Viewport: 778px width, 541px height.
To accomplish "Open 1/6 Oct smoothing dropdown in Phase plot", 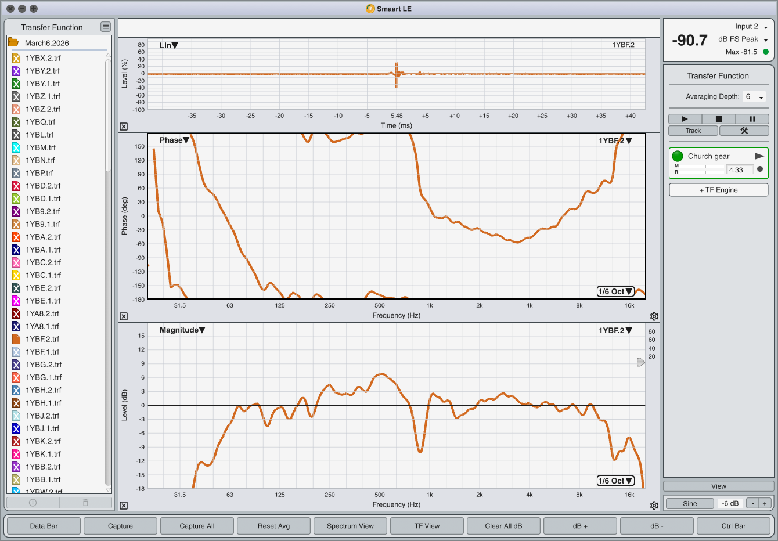I will click(615, 291).
